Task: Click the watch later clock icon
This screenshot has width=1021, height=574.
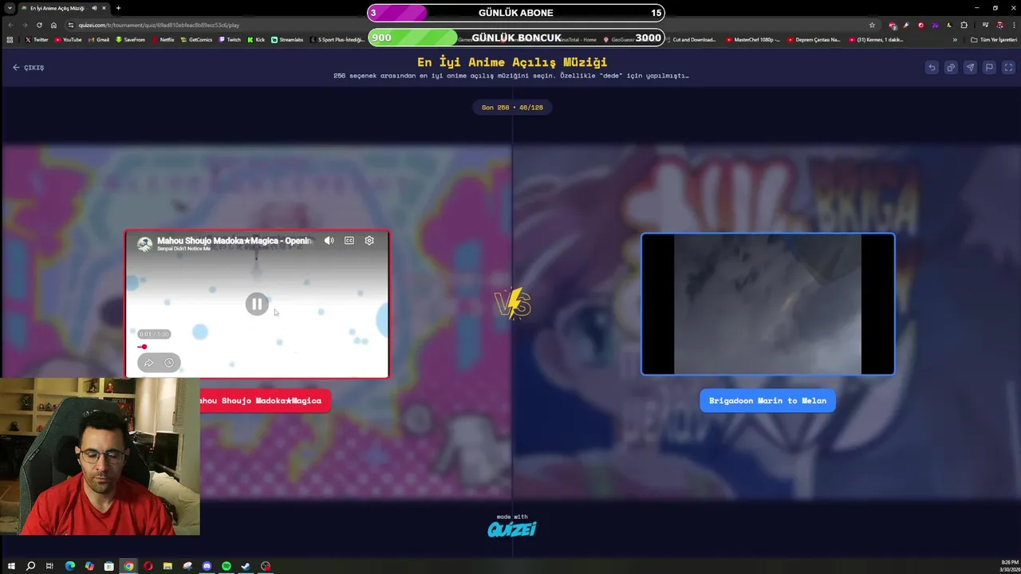Action: (x=169, y=363)
